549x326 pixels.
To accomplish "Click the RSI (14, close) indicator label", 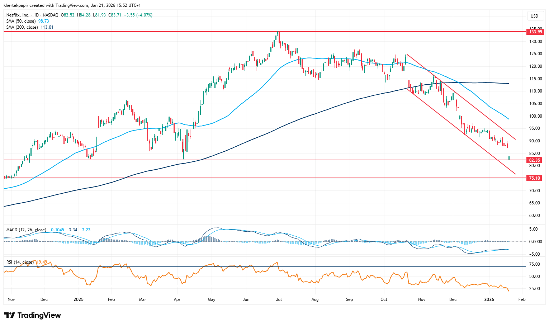I will pos(20,262).
